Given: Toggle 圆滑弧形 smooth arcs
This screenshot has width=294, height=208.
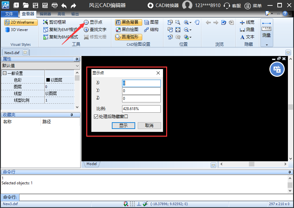Looking at the screenshot, I should pyautogui.click(x=128, y=37).
